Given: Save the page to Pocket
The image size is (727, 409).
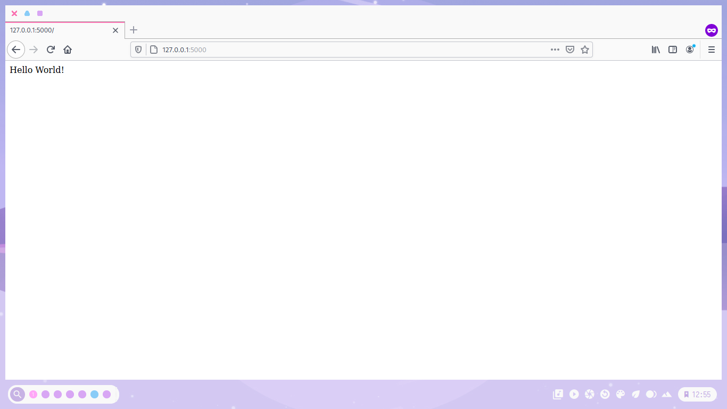Looking at the screenshot, I should [570, 50].
